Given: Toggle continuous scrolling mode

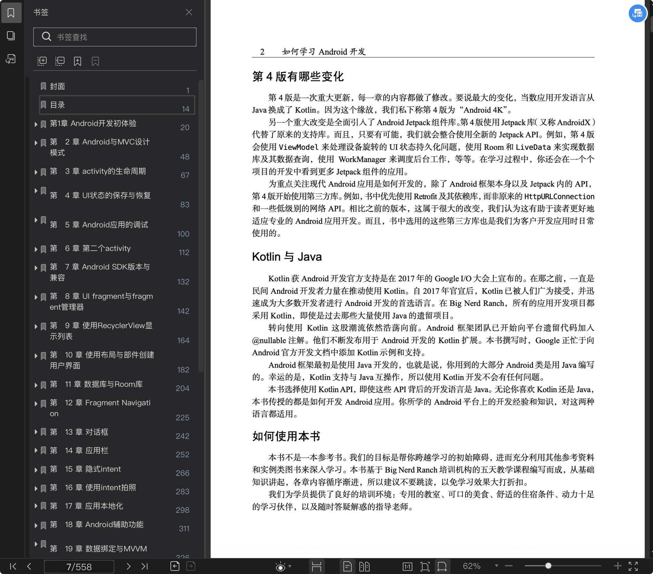Looking at the screenshot, I should pos(316,567).
